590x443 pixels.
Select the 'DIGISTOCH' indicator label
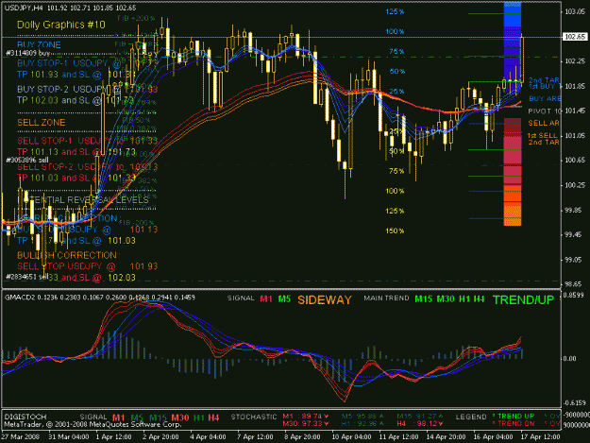click(x=25, y=417)
